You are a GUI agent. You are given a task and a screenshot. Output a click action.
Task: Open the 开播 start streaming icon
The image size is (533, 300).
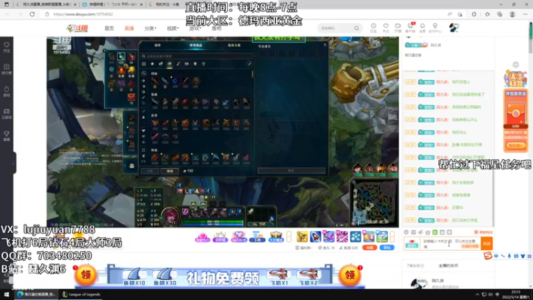pos(398,28)
